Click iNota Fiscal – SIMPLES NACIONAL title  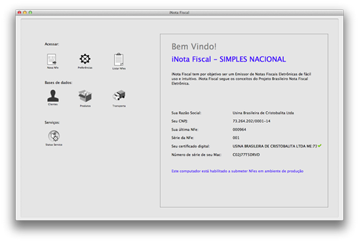pyautogui.click(x=229, y=59)
